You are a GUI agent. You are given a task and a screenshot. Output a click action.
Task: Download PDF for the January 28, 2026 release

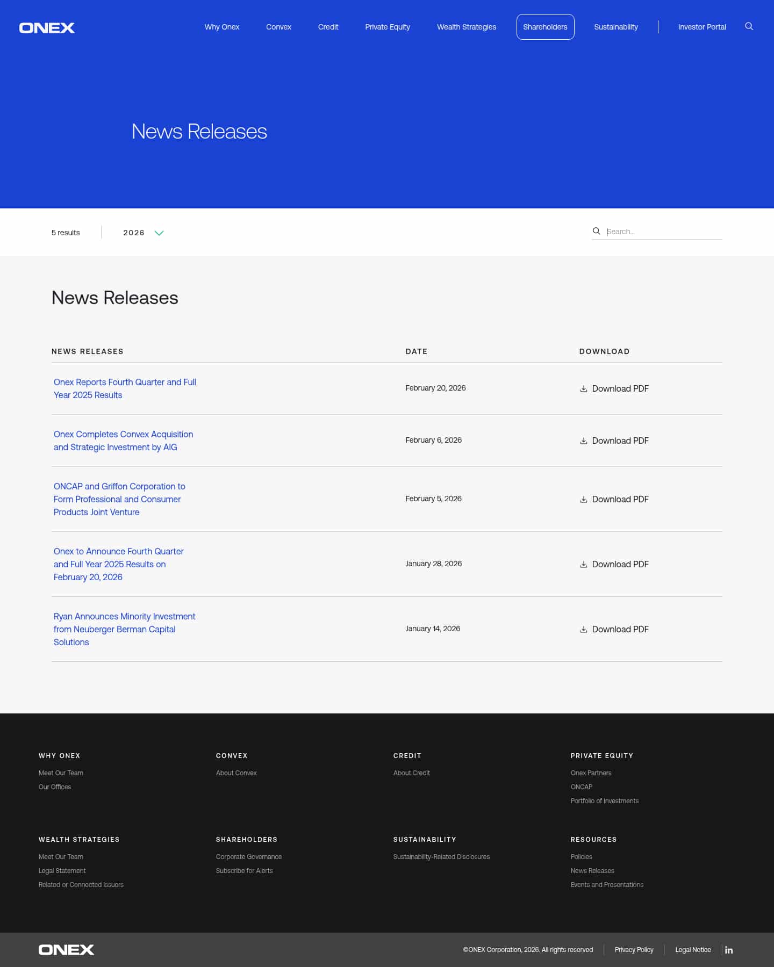(614, 564)
